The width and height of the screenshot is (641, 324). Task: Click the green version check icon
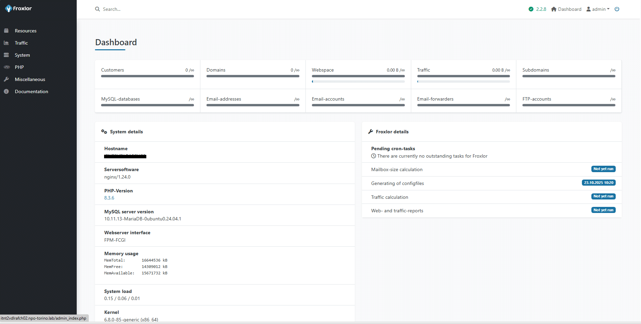tap(531, 9)
